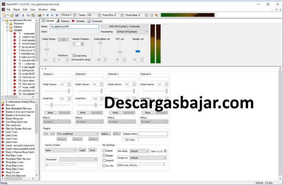
Task: Click red icon beside Lead 1.wav
Action: coord(3,132)
